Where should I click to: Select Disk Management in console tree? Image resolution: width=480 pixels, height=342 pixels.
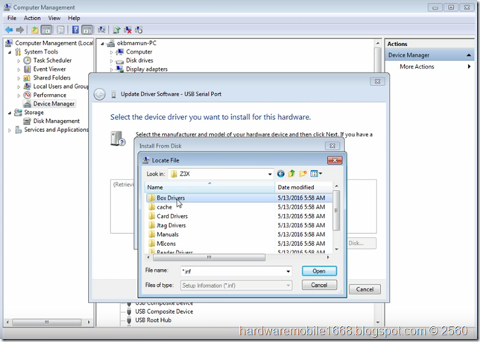tap(57, 121)
